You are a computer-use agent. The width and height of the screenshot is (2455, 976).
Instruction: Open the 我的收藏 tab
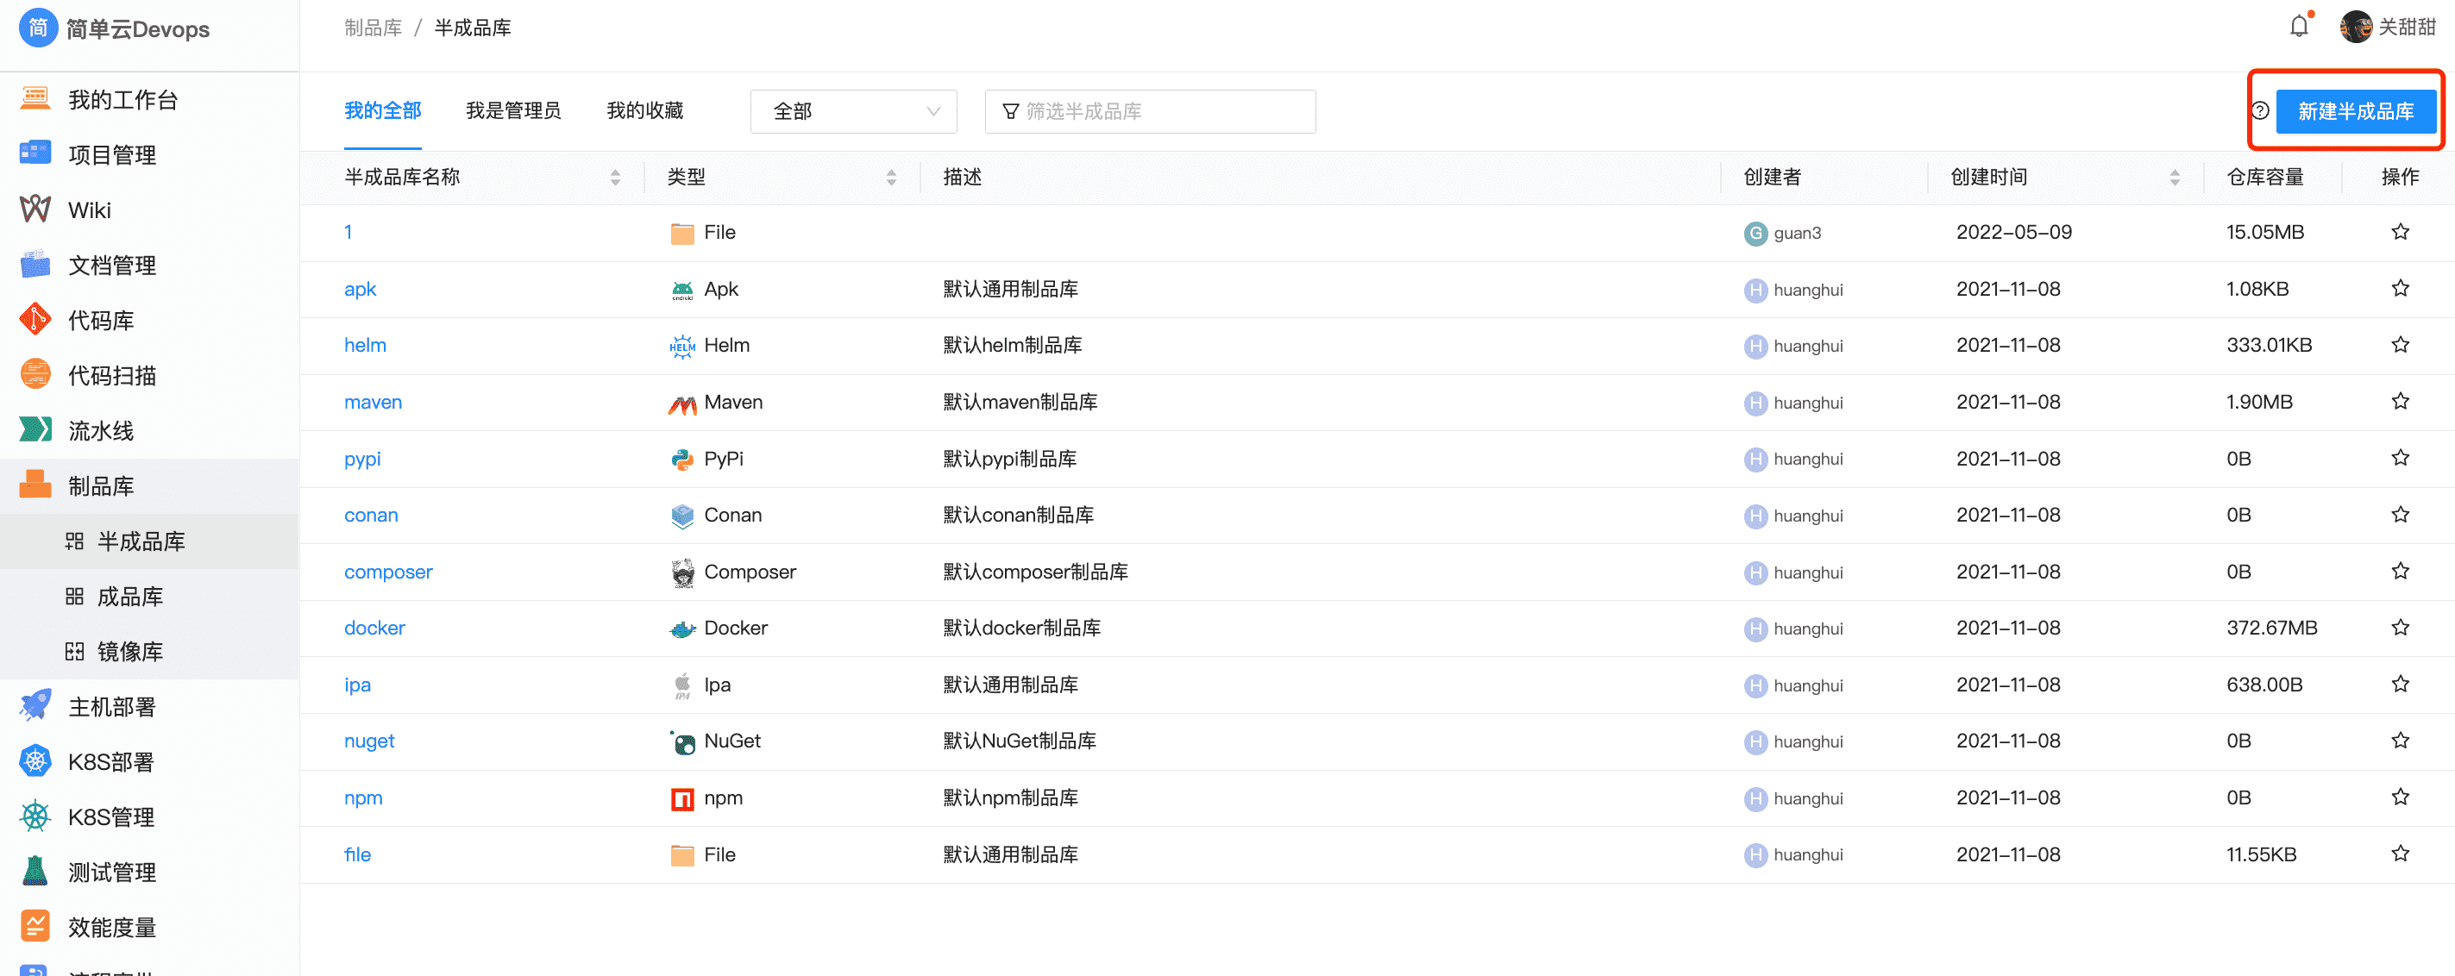644,110
